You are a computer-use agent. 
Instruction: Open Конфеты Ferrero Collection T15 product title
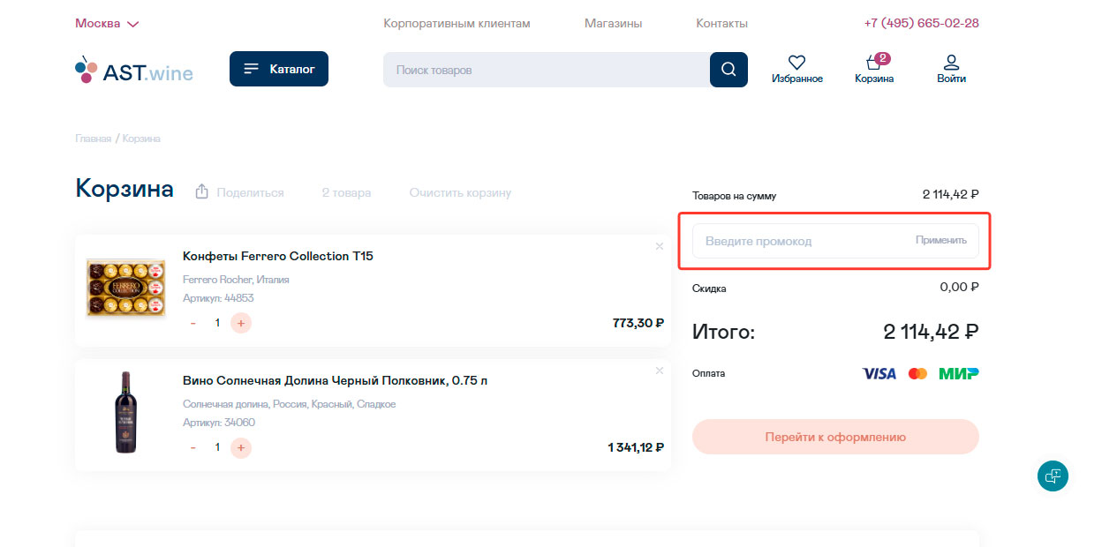click(278, 256)
